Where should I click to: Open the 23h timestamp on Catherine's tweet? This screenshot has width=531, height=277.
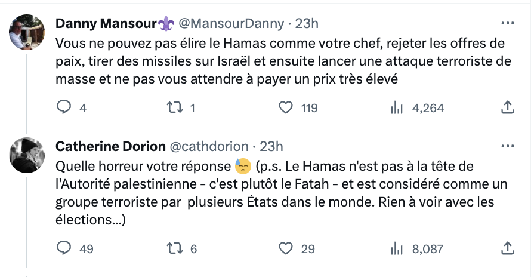(271, 146)
